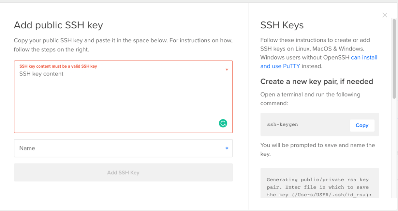The height and width of the screenshot is (211, 398).
Task: Click the blue asterisk in the Name field
Action: pyautogui.click(x=227, y=148)
